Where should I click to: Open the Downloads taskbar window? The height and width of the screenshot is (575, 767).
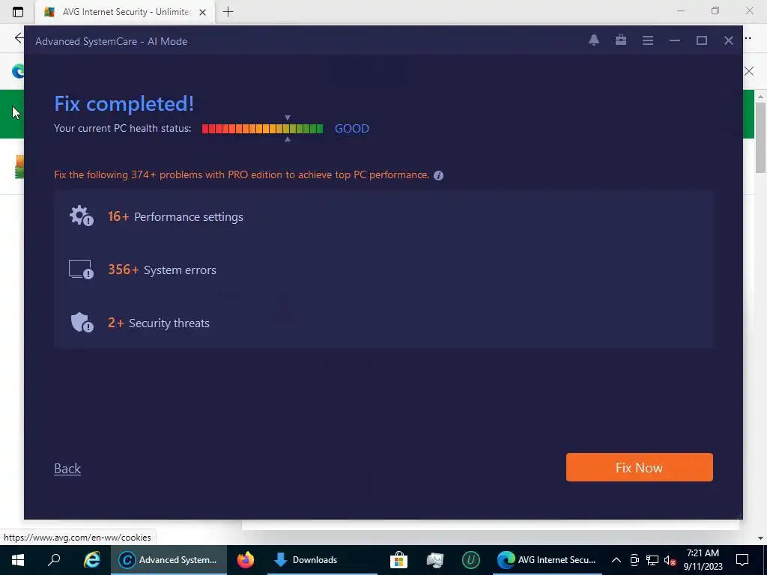click(322, 560)
